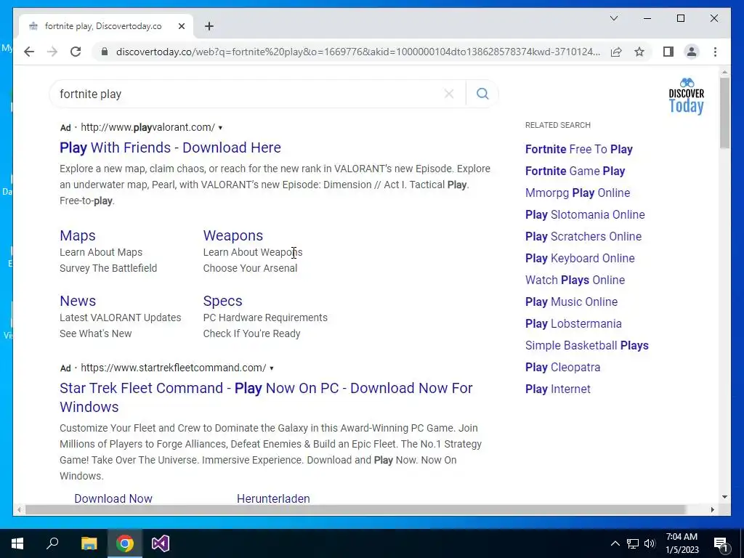Click the Choose Your Arsenal text
The image size is (744, 558).
click(x=250, y=268)
